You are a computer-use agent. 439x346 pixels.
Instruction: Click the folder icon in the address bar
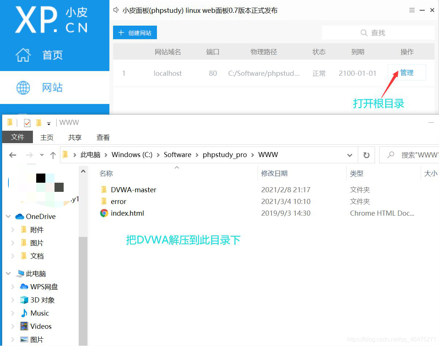[x=64, y=155]
